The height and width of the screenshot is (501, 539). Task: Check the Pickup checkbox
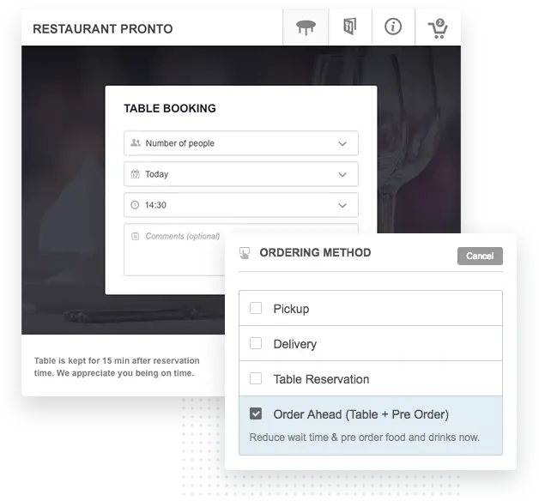tap(256, 308)
